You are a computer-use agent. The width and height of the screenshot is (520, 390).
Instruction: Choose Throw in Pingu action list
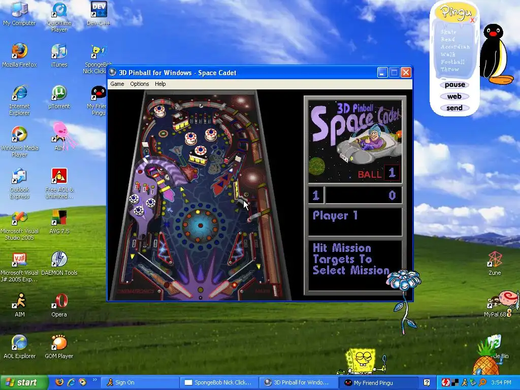(449, 69)
